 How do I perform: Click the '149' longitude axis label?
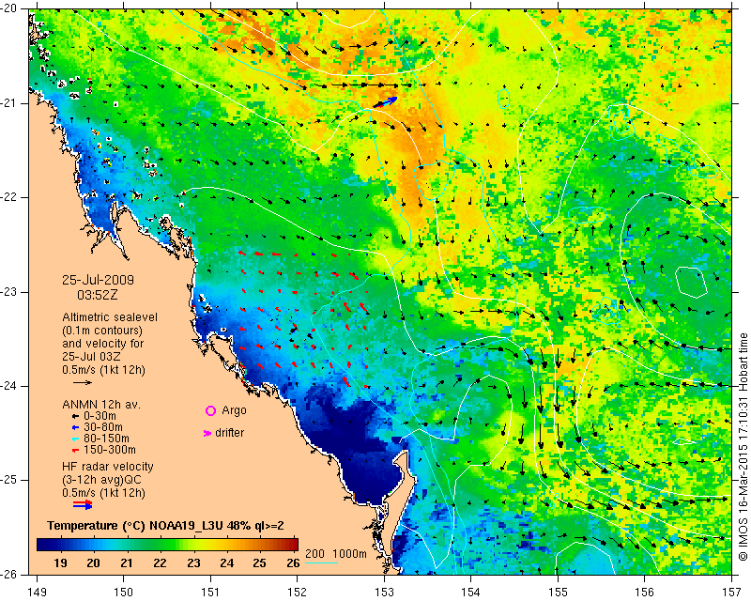coord(37,593)
